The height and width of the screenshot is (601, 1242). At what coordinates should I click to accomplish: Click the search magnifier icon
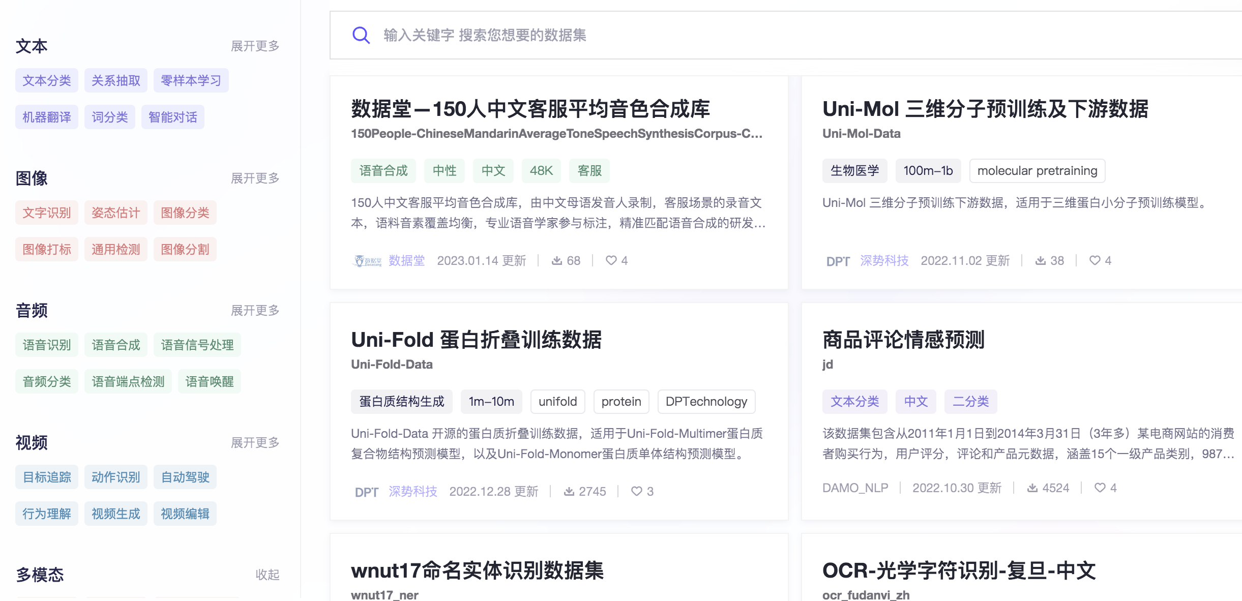[x=361, y=35]
